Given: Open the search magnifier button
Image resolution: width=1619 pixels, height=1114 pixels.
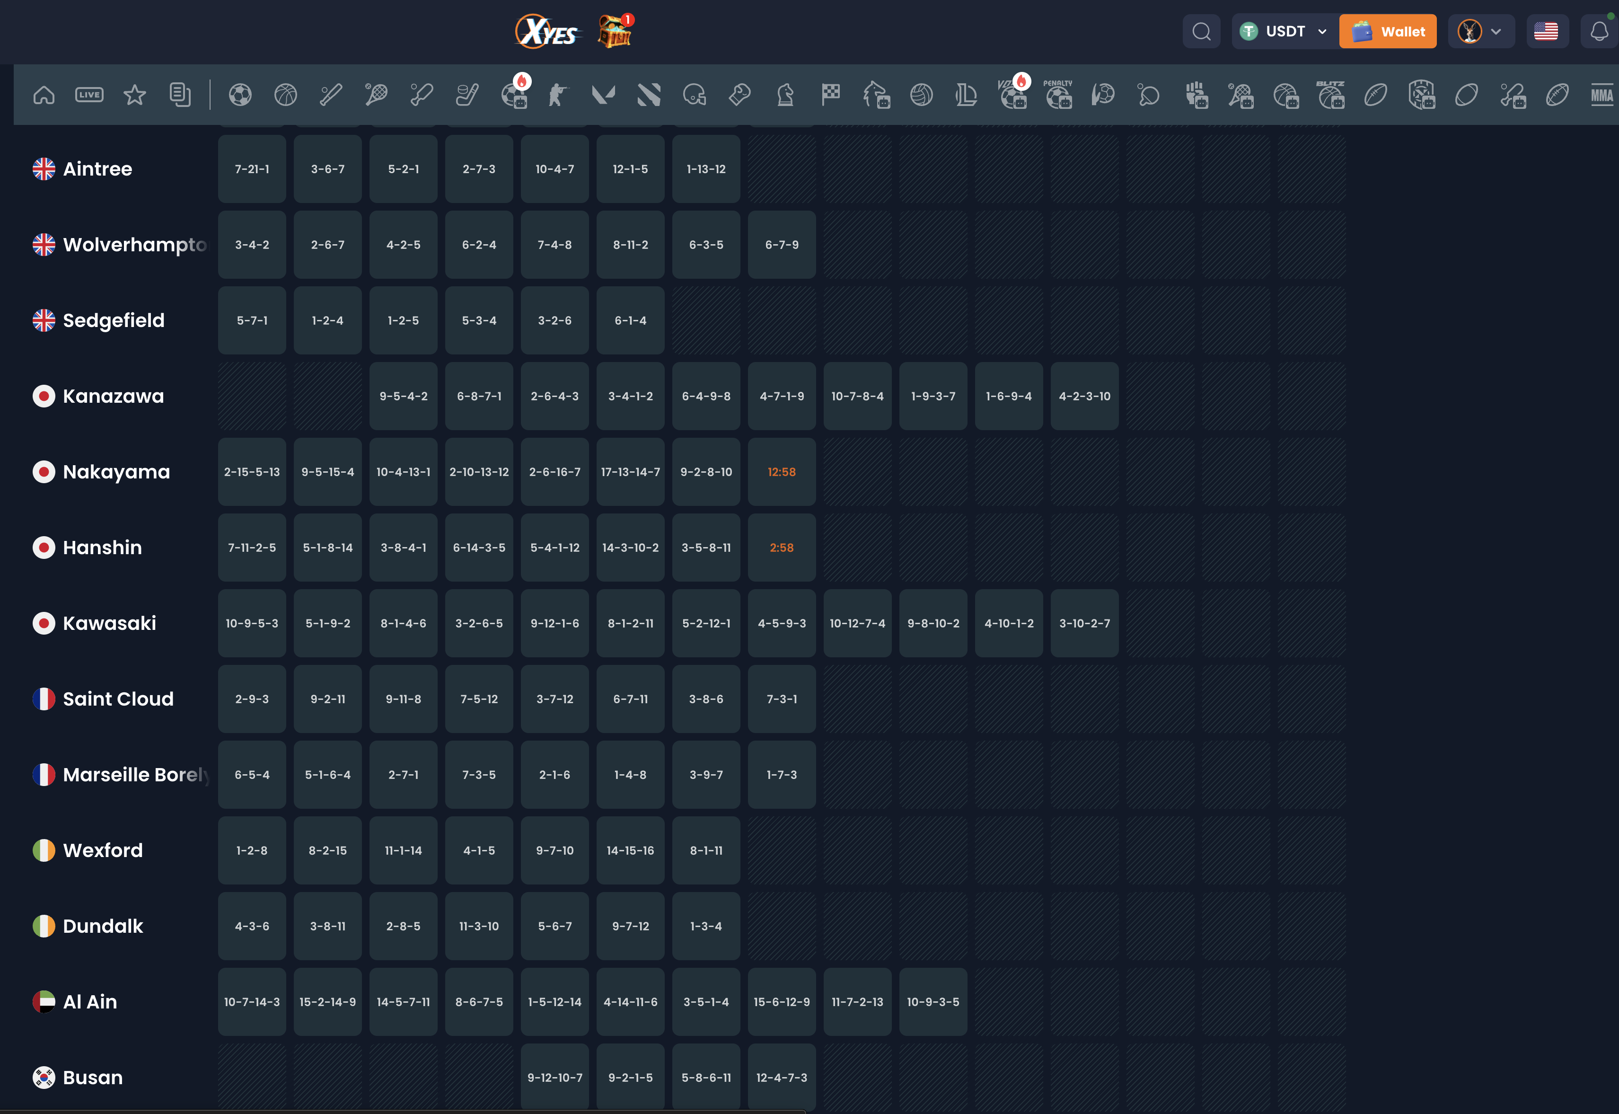Looking at the screenshot, I should coord(1201,31).
